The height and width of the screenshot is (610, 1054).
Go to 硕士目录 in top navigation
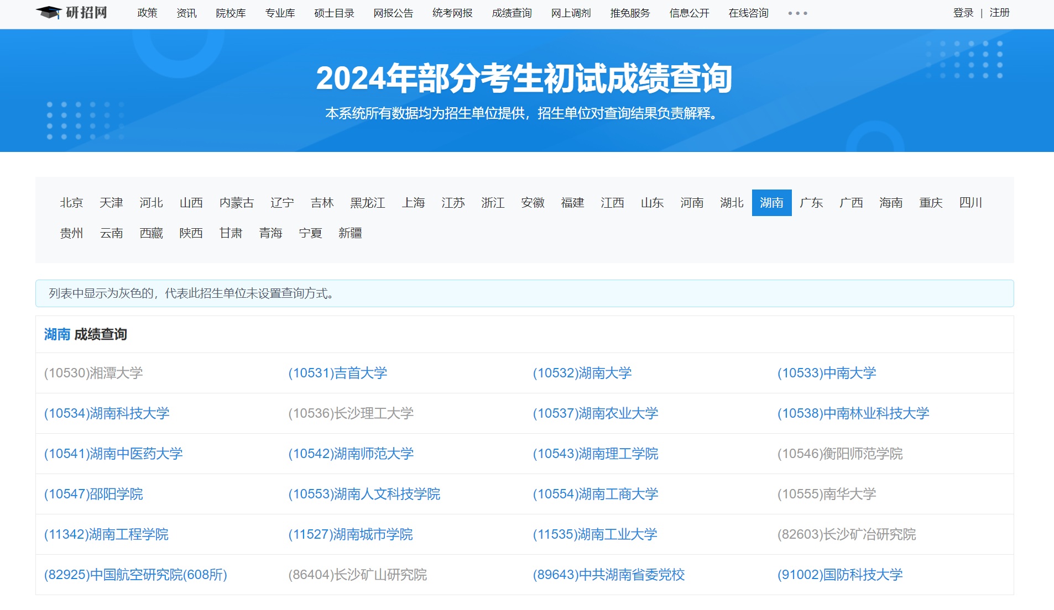tap(334, 13)
